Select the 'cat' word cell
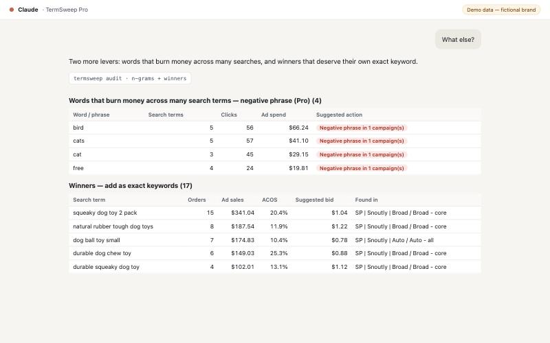The height and width of the screenshot is (343, 550). click(x=77, y=154)
